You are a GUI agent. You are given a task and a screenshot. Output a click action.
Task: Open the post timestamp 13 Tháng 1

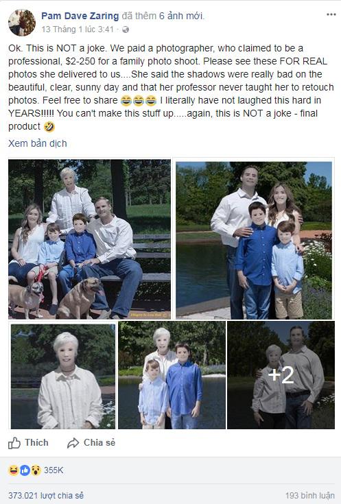[78, 29]
